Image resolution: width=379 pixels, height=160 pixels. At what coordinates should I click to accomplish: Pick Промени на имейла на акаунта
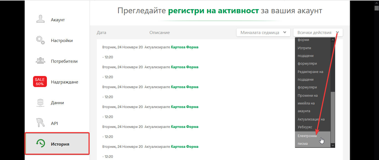(307, 103)
